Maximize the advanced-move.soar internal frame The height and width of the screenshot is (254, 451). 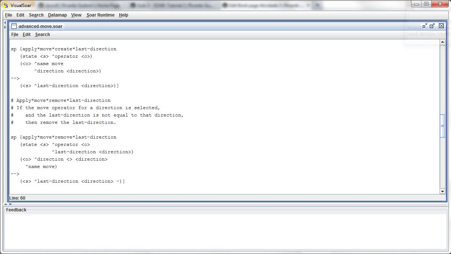[432, 26]
